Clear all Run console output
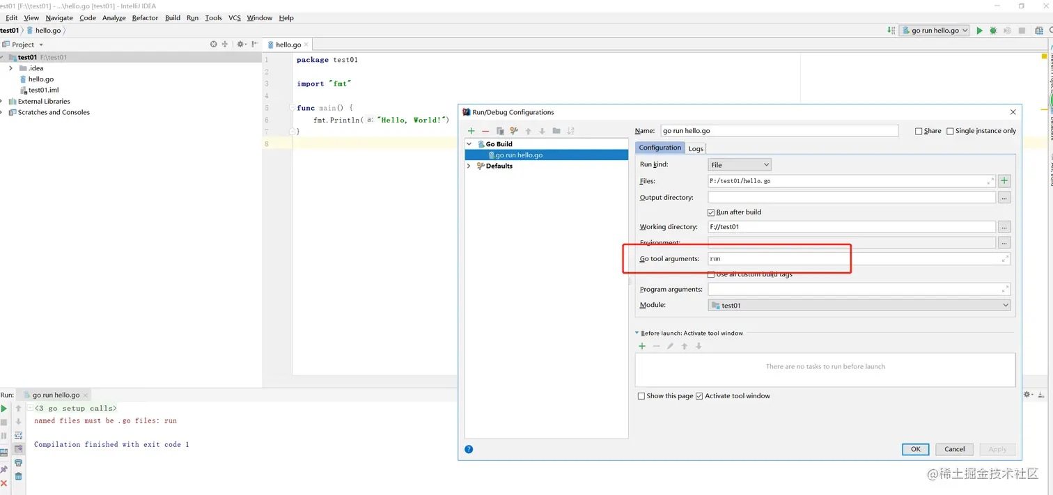 coord(19,476)
